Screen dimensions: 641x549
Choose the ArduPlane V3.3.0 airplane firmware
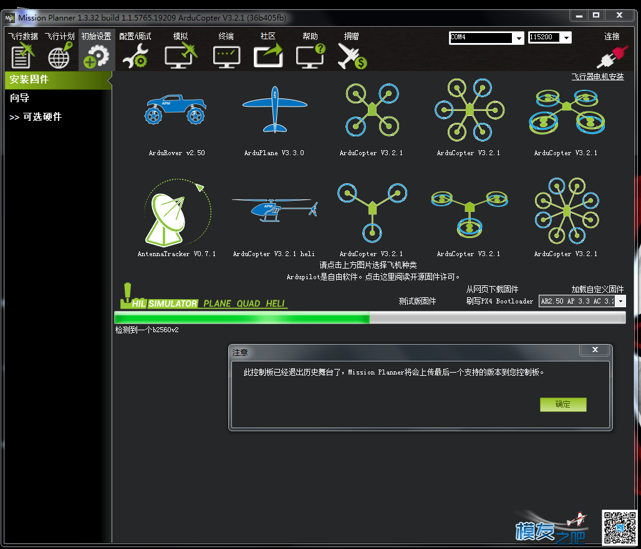[275, 110]
